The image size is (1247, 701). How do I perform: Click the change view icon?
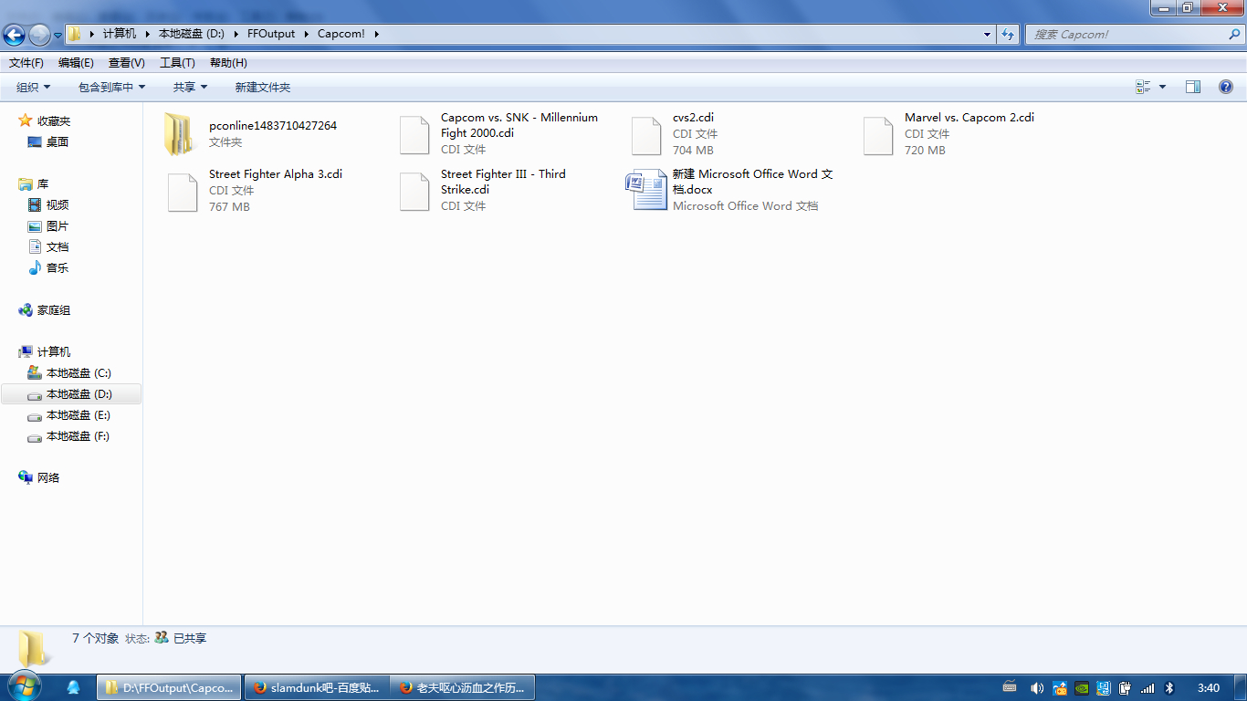click(x=1143, y=87)
